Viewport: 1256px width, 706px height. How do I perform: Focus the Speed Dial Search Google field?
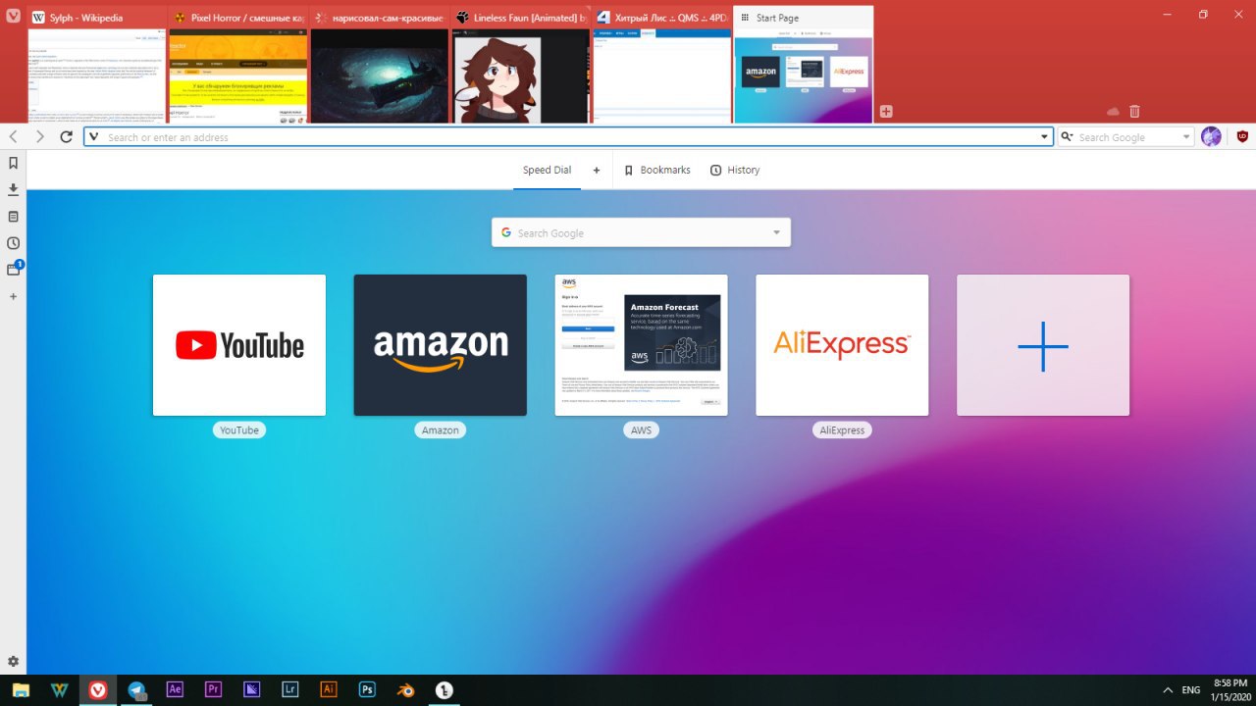pos(641,232)
